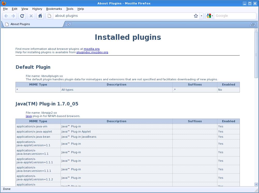
Task: Click the window resize grip in status bar
Action: coord(256,190)
